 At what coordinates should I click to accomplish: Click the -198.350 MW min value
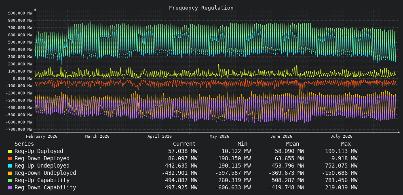point(233,159)
